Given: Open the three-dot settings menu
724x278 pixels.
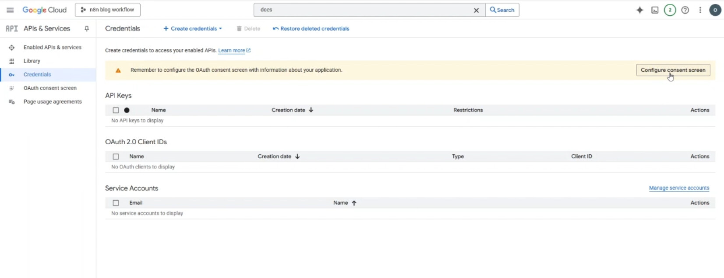Looking at the screenshot, I should tap(700, 10).
